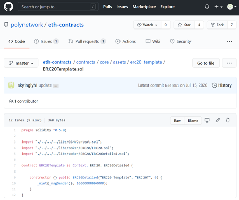This screenshot has height=200, width=239.
Task: Open the user profile avatar menu
Action: click(x=232, y=7)
